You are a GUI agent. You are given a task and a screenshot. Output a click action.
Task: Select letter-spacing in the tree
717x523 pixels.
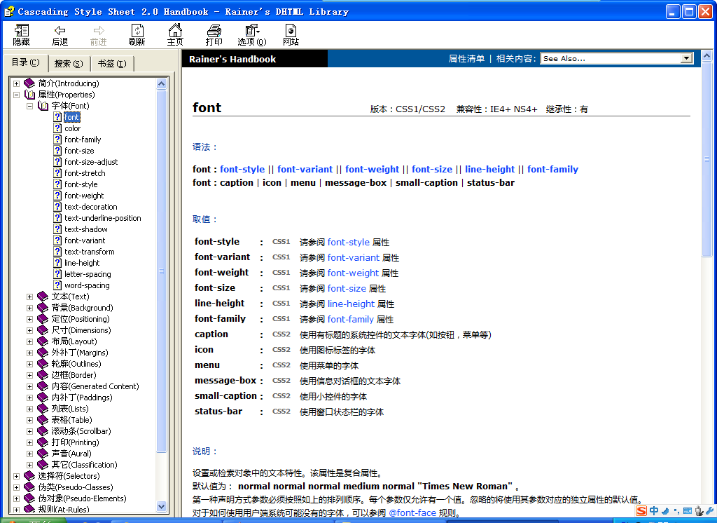88,274
